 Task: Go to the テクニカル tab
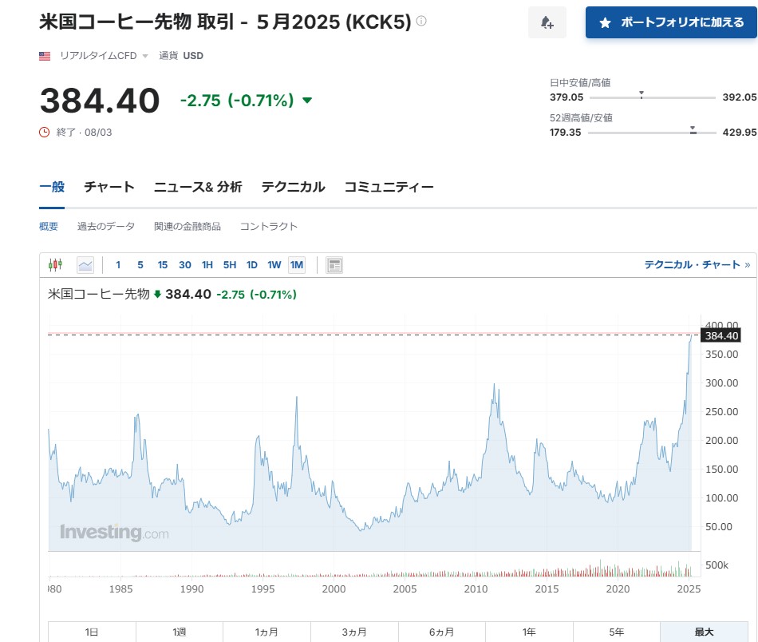click(x=293, y=187)
